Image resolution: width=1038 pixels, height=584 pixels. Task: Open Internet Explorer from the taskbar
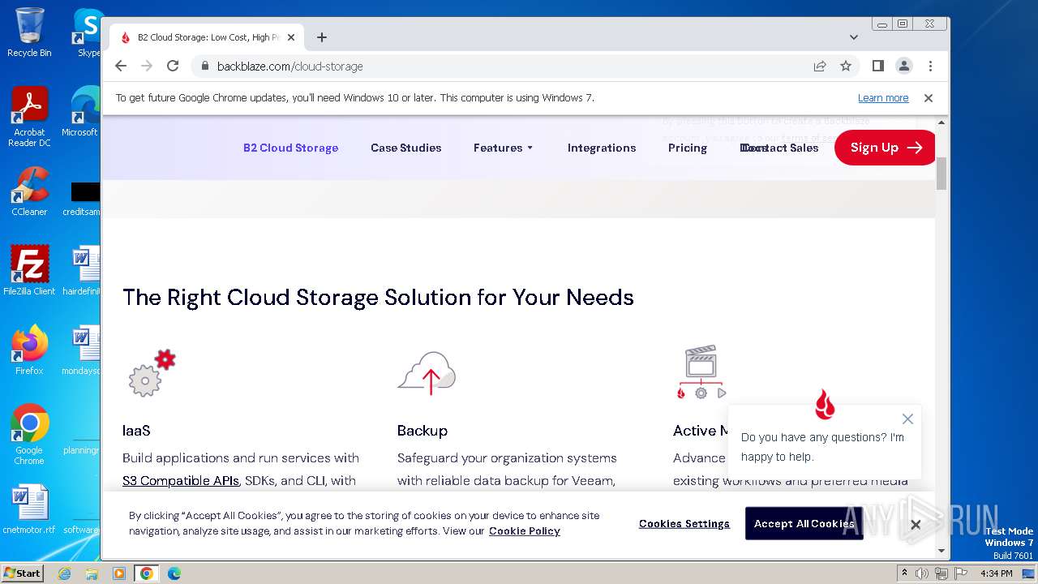pos(65,573)
